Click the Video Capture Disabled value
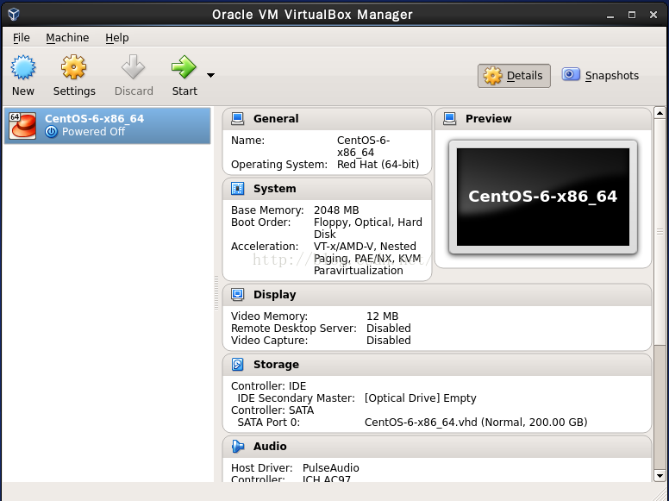 click(389, 340)
